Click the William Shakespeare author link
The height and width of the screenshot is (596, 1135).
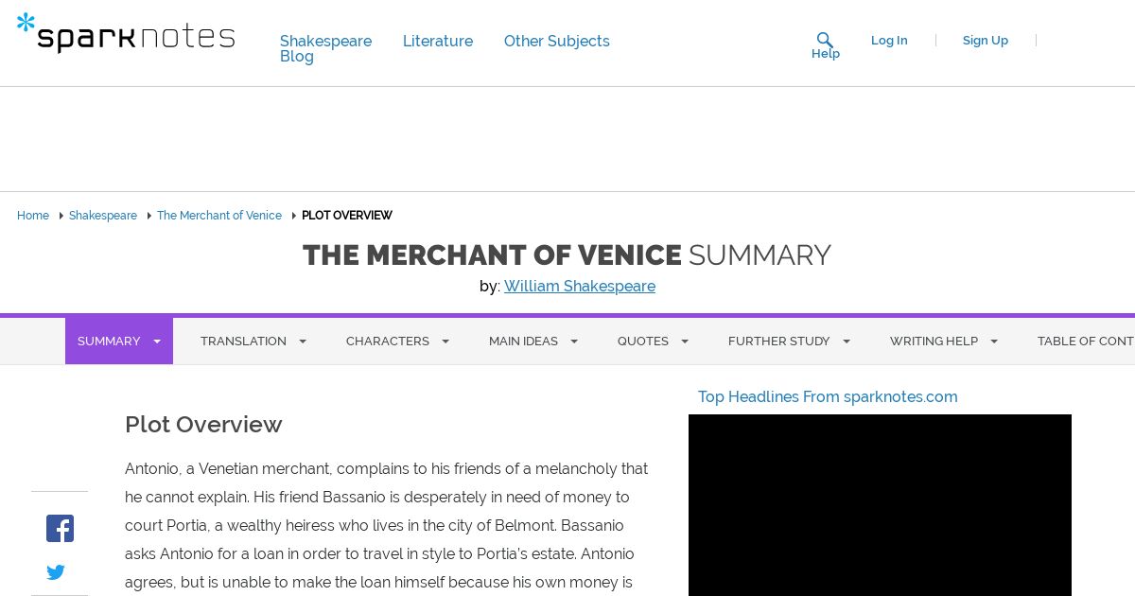tap(580, 287)
